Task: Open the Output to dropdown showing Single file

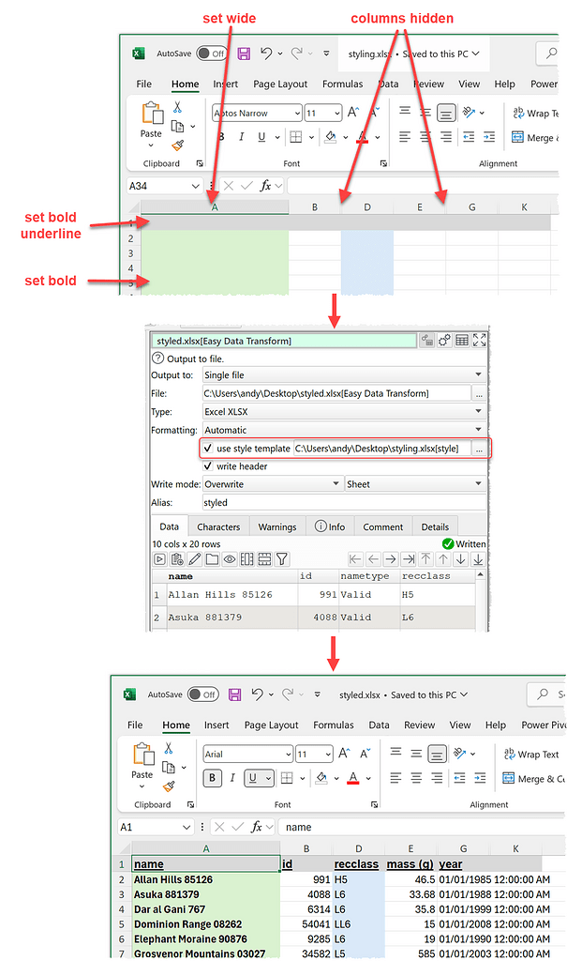Action: click(x=344, y=374)
